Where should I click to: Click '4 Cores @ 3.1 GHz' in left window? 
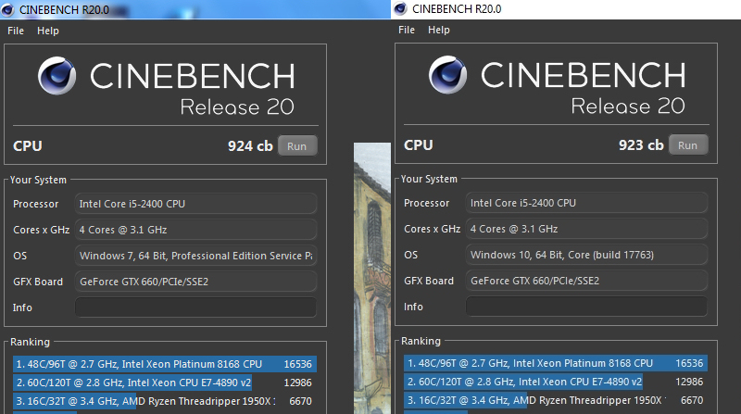195,230
